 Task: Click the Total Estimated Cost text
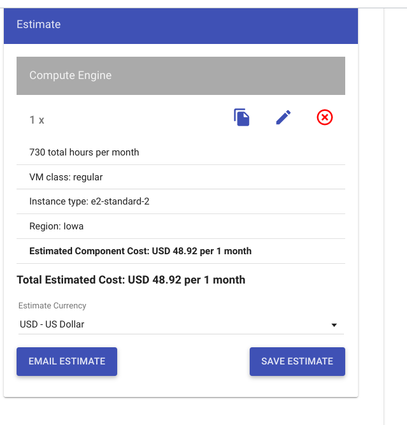(71, 280)
